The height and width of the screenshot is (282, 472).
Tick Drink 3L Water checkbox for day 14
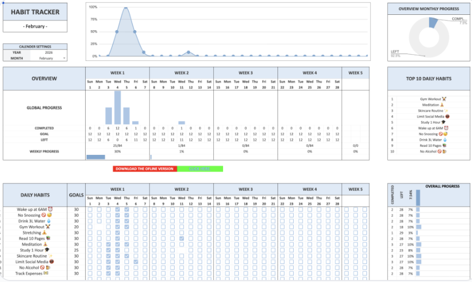209,221
